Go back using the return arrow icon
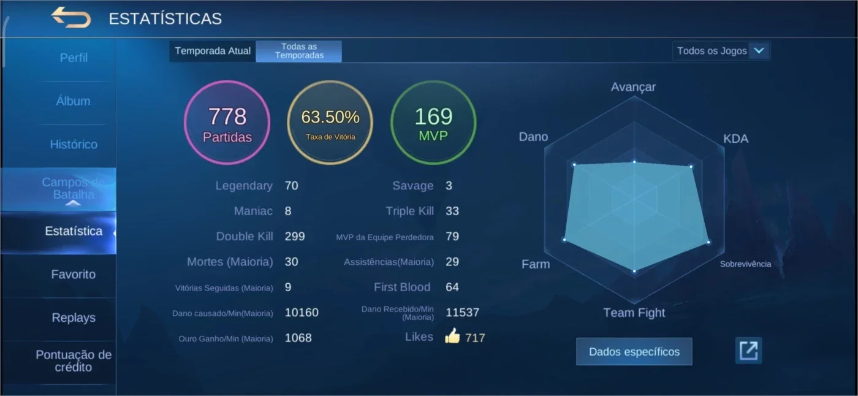Viewport: 858px width, 396px height. click(x=70, y=18)
